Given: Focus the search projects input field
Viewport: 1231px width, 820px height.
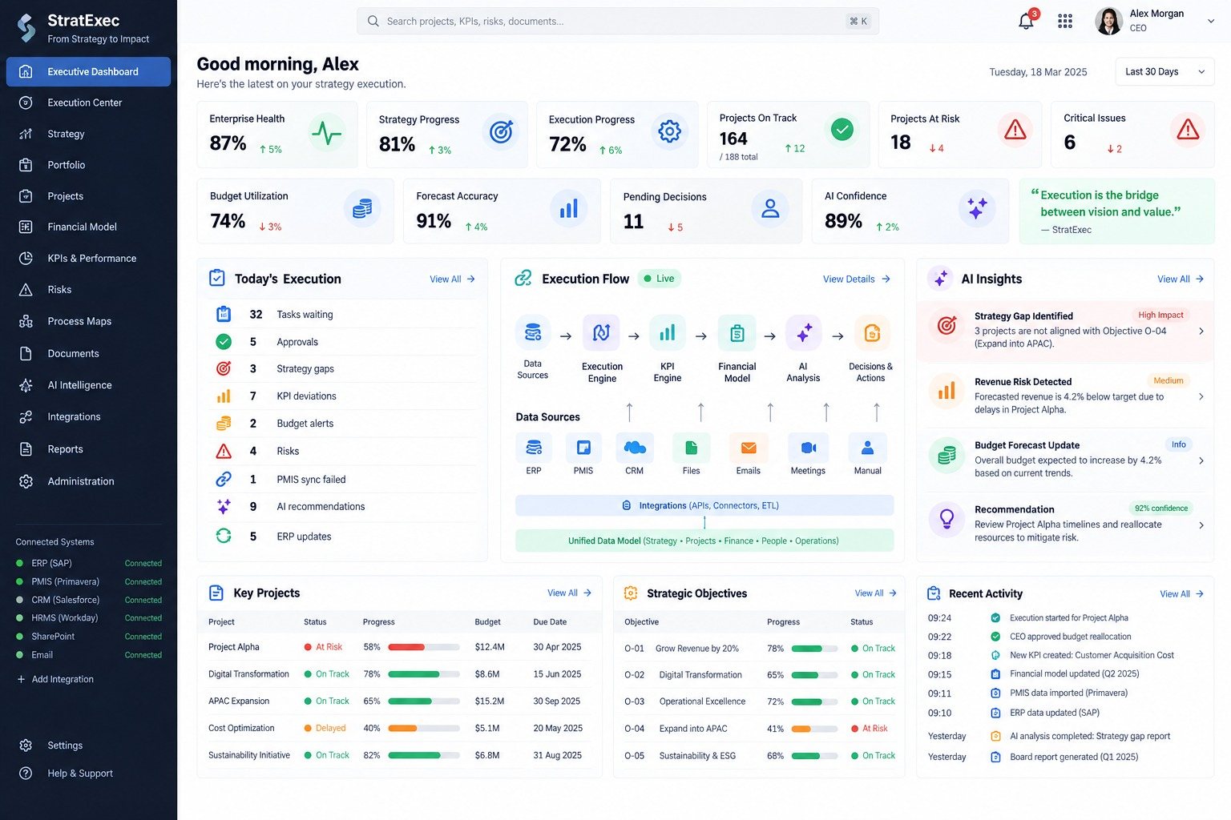Looking at the screenshot, I should pyautogui.click(x=618, y=22).
